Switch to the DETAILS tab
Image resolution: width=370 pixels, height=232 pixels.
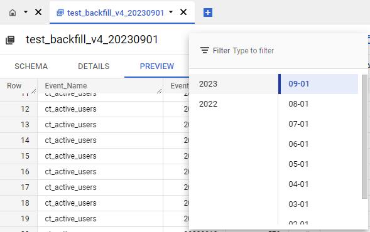click(94, 66)
